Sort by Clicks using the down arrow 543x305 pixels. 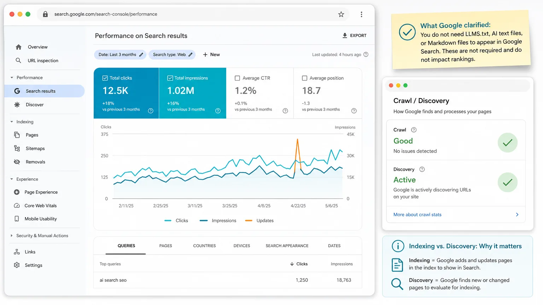(292, 264)
